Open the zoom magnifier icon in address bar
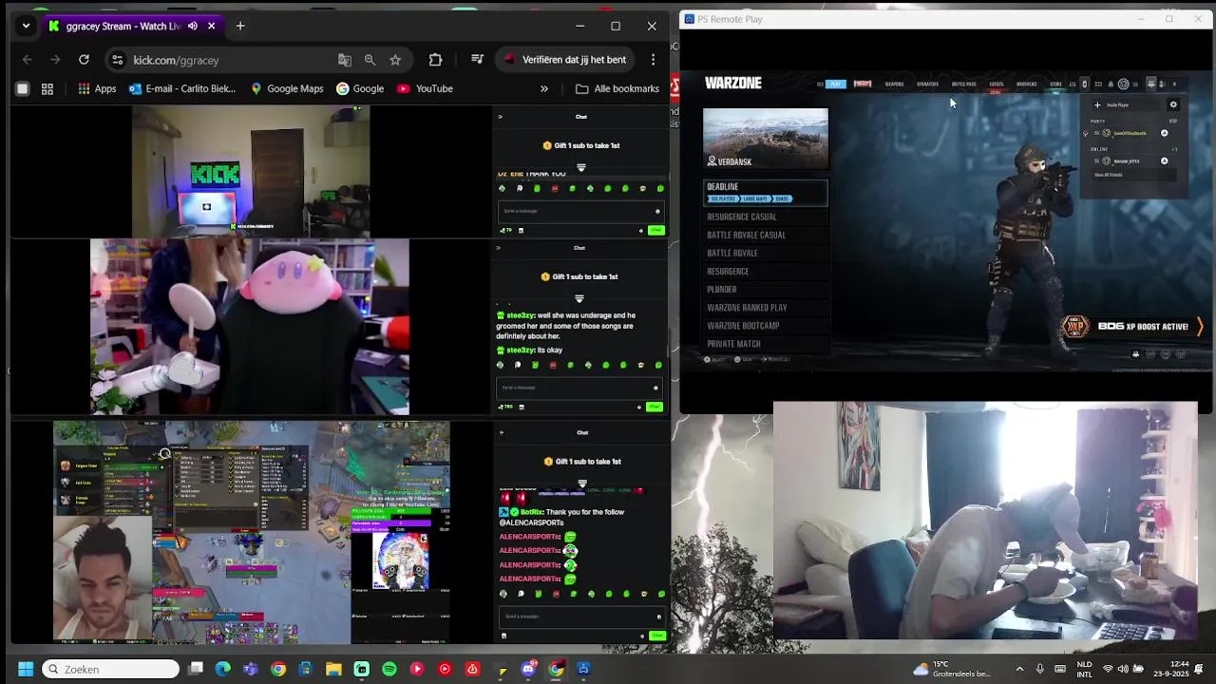Screen dimensions: 1216x684 tap(370, 60)
